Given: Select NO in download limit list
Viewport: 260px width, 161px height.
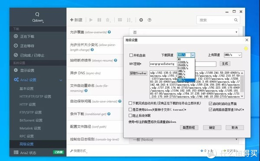Looking at the screenshot, I should point(186,59).
